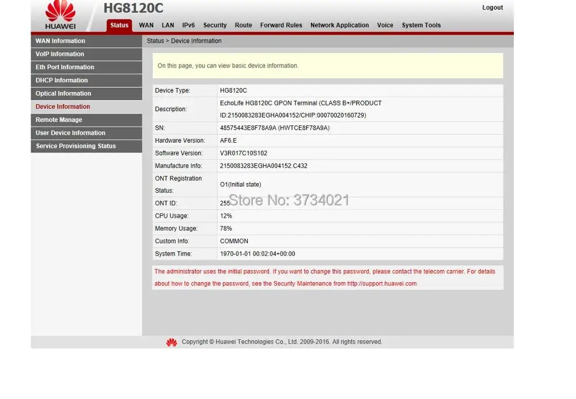Screen dimensions: 576x399
Task: Open the LAN tab
Action: pyautogui.click(x=168, y=25)
